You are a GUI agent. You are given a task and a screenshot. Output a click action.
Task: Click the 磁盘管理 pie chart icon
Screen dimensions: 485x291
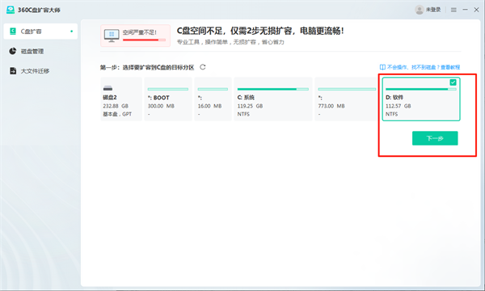click(13, 52)
